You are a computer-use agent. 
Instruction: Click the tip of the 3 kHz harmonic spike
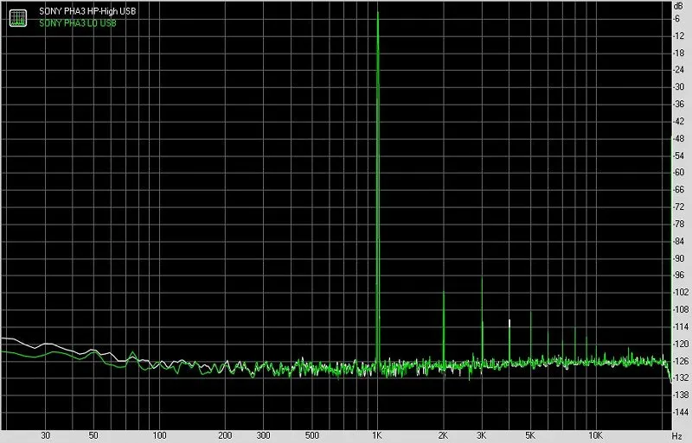(x=482, y=279)
